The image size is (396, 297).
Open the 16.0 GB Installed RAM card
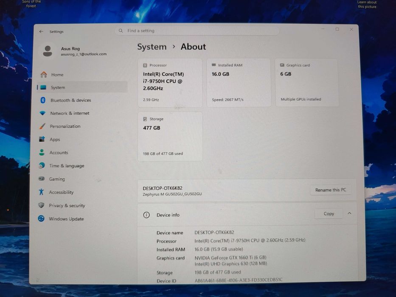coord(239,83)
